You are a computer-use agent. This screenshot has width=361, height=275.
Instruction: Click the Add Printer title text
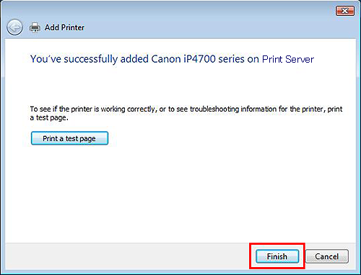coord(64,27)
